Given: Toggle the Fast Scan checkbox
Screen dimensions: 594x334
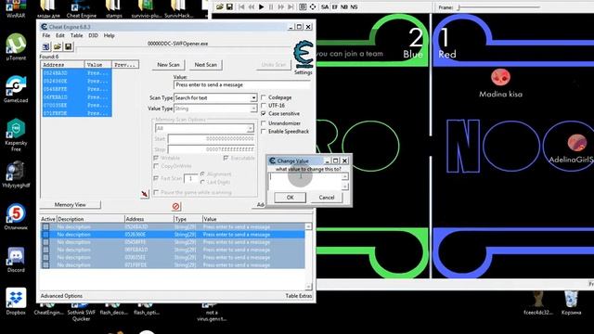Looking at the screenshot, I should 156,177.
